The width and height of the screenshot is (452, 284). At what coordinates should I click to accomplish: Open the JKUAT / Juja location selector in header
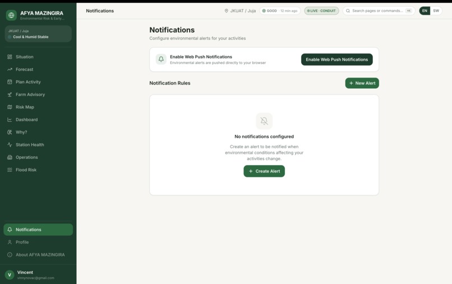point(240,11)
